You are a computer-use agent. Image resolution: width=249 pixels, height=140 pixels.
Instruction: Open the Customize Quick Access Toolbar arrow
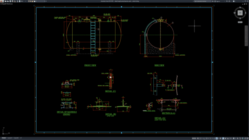46,1
